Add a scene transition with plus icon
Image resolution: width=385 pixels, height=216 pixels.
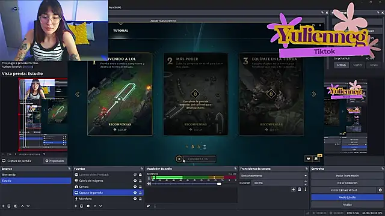(x=293, y=190)
